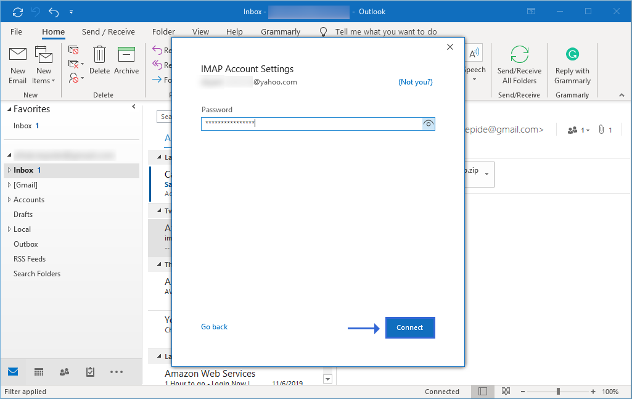Click the Undo arrow in title bar

[x=54, y=12]
